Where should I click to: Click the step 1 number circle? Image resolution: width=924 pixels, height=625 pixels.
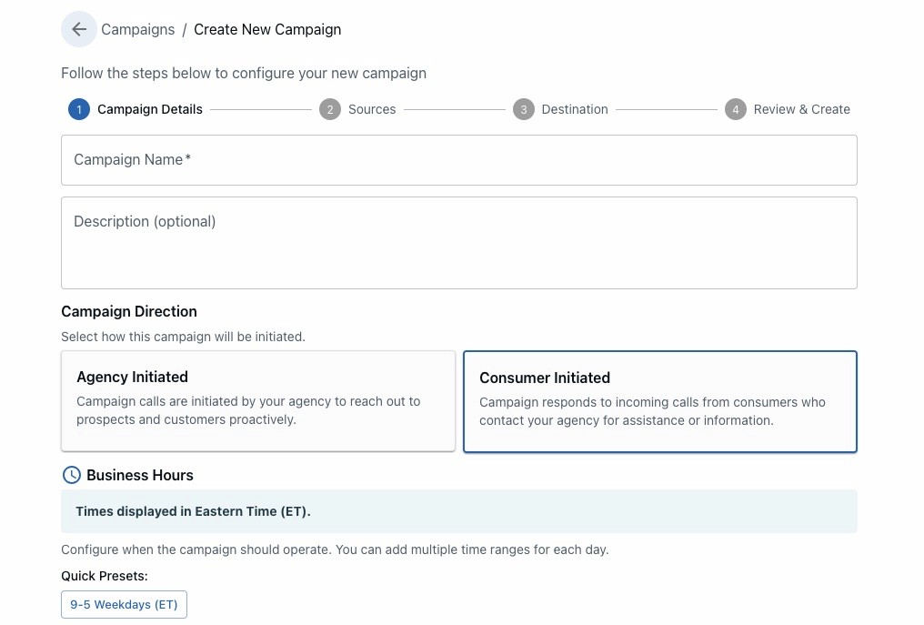coord(79,109)
